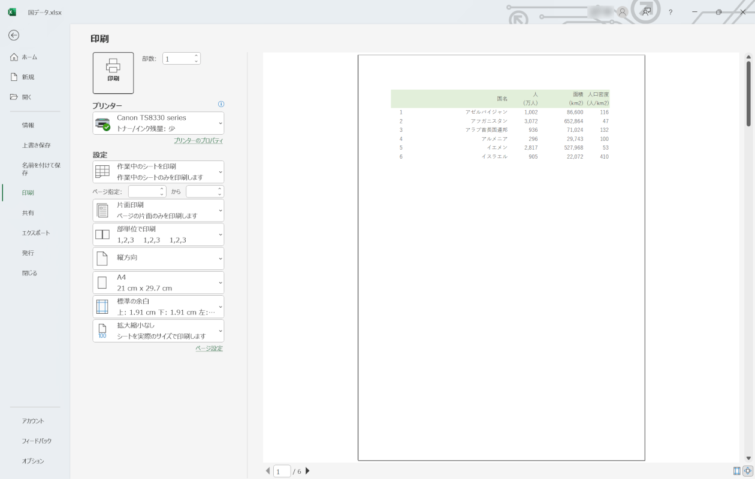Open the ページ設定 link
The width and height of the screenshot is (755, 479).
tap(209, 348)
